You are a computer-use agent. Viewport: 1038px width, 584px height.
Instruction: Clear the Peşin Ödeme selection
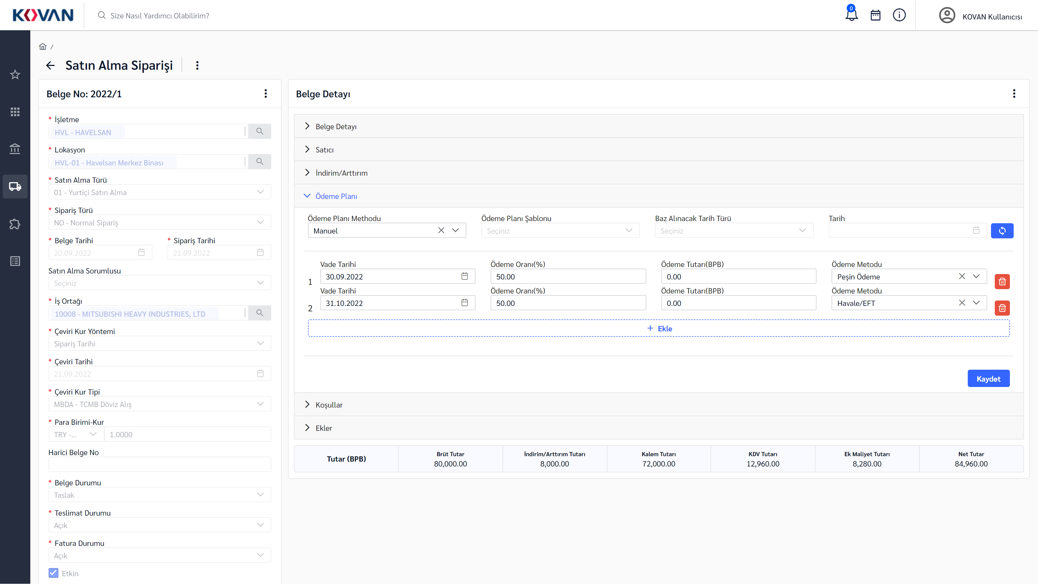(962, 276)
